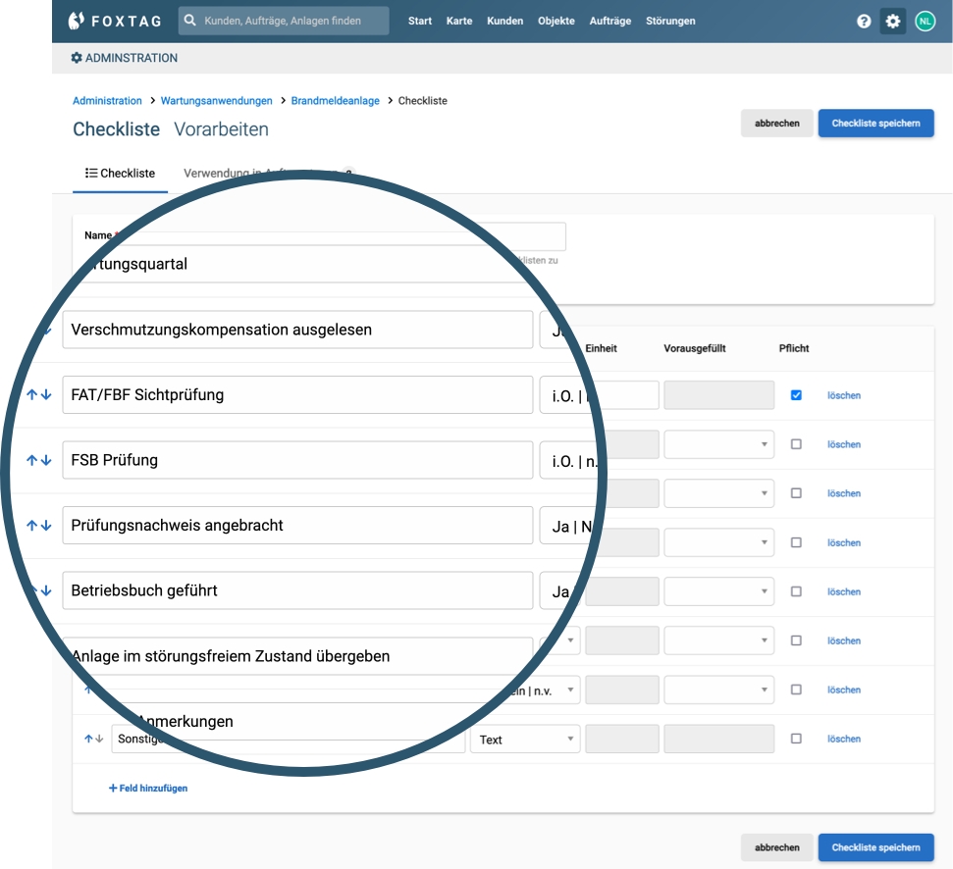Go to Karte in navigation
The height and width of the screenshot is (869, 953).
pyautogui.click(x=459, y=21)
